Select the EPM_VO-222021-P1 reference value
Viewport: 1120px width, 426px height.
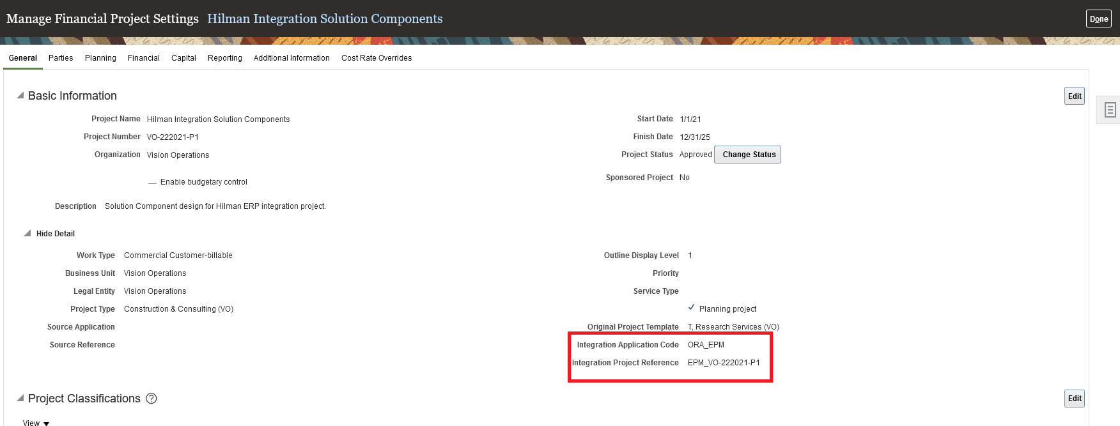(724, 363)
